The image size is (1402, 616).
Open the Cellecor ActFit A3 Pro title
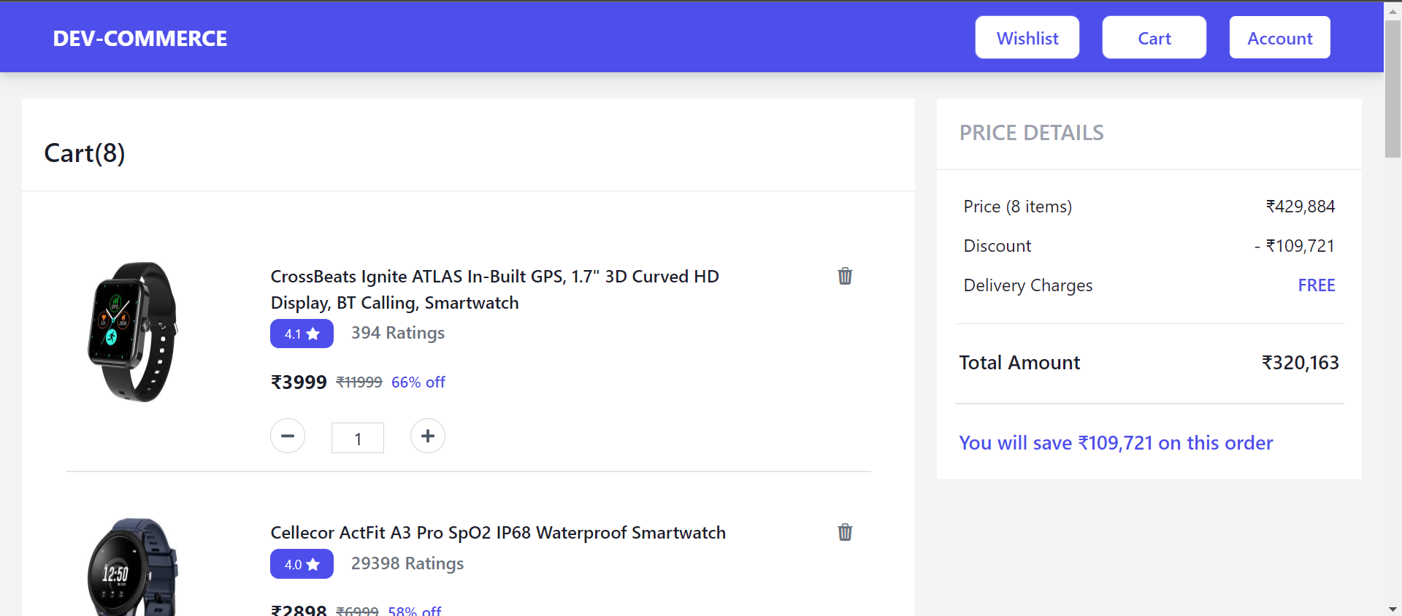tap(498, 533)
